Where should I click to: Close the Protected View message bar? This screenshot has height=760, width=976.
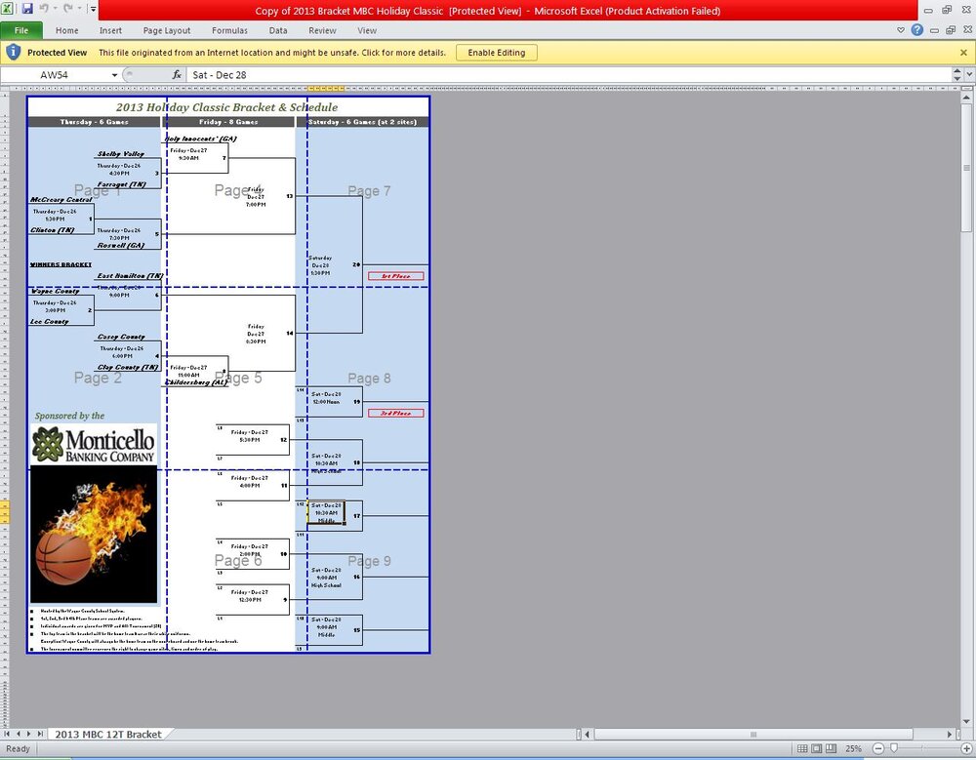point(963,53)
